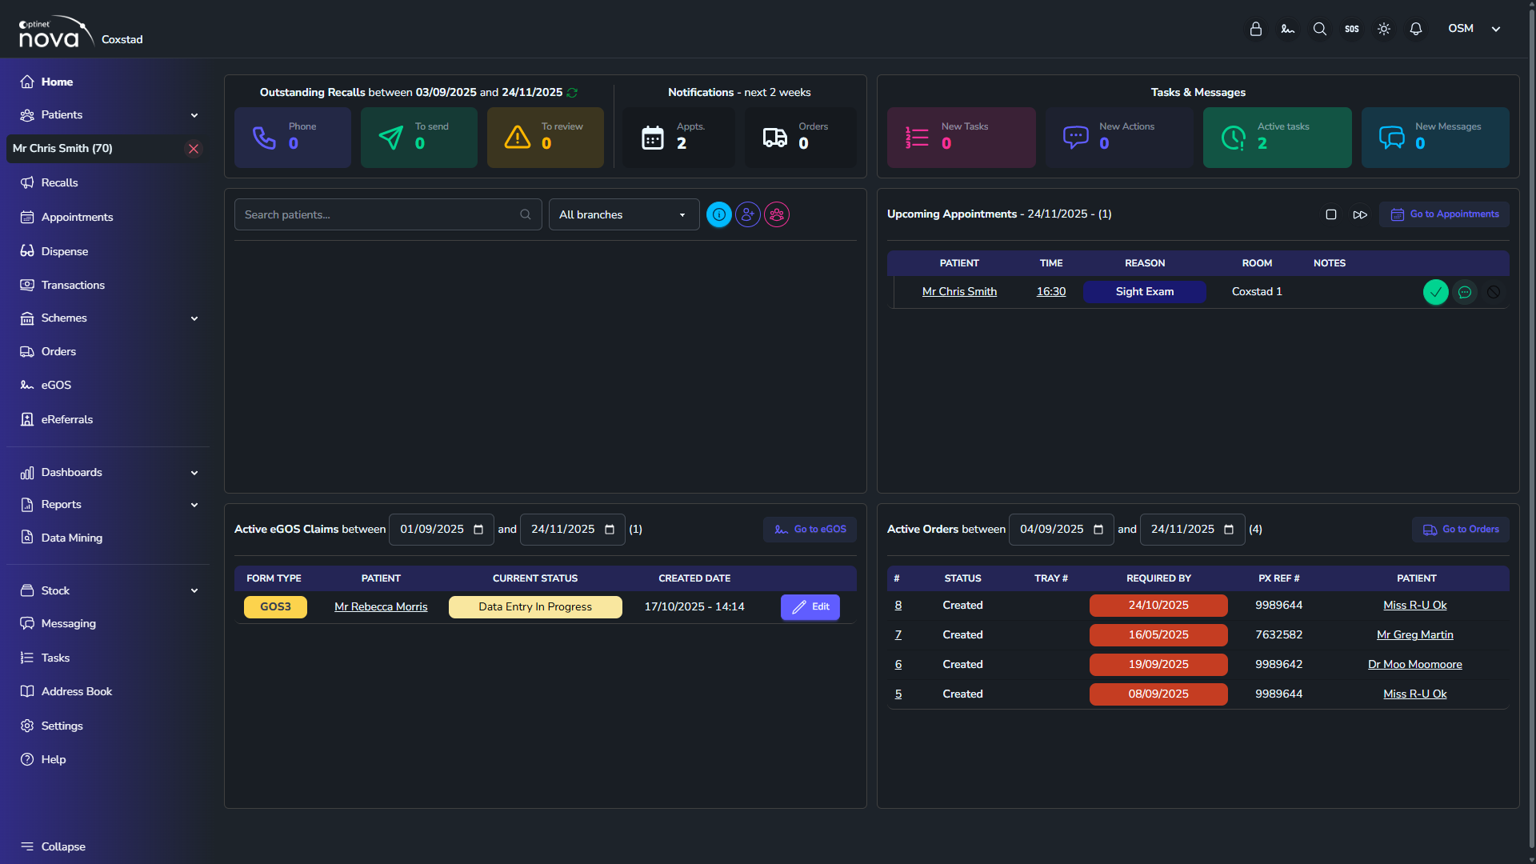Open eReferrals from the sidebar

tap(67, 419)
